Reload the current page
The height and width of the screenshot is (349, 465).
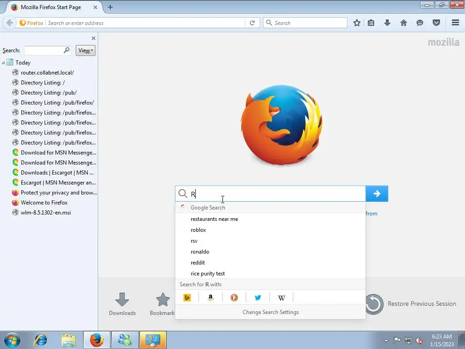tap(252, 23)
